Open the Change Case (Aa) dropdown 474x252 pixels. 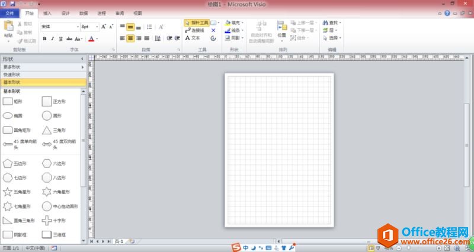[x=79, y=38]
